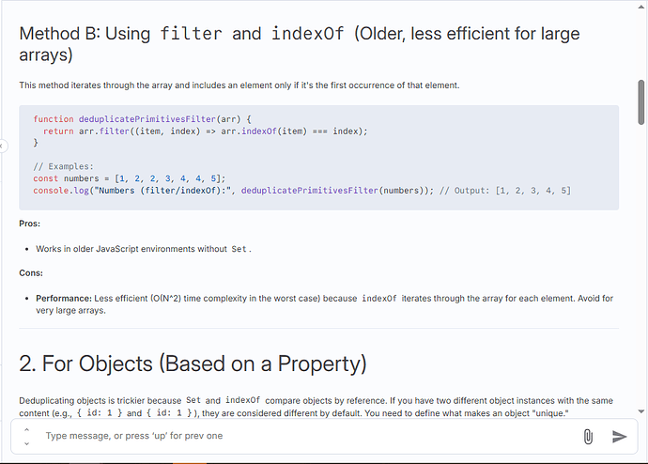This screenshot has width=648, height=464.
Task: Click the vertical scrollbar thumb
Action: 641,102
